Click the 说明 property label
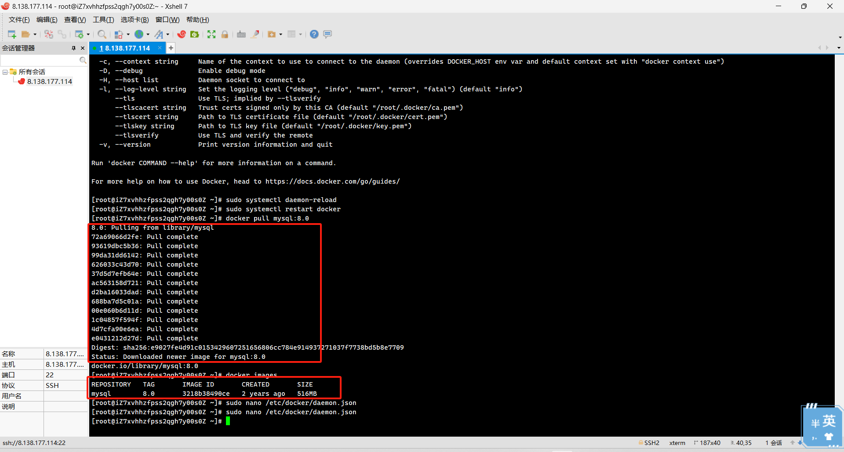 coord(8,407)
